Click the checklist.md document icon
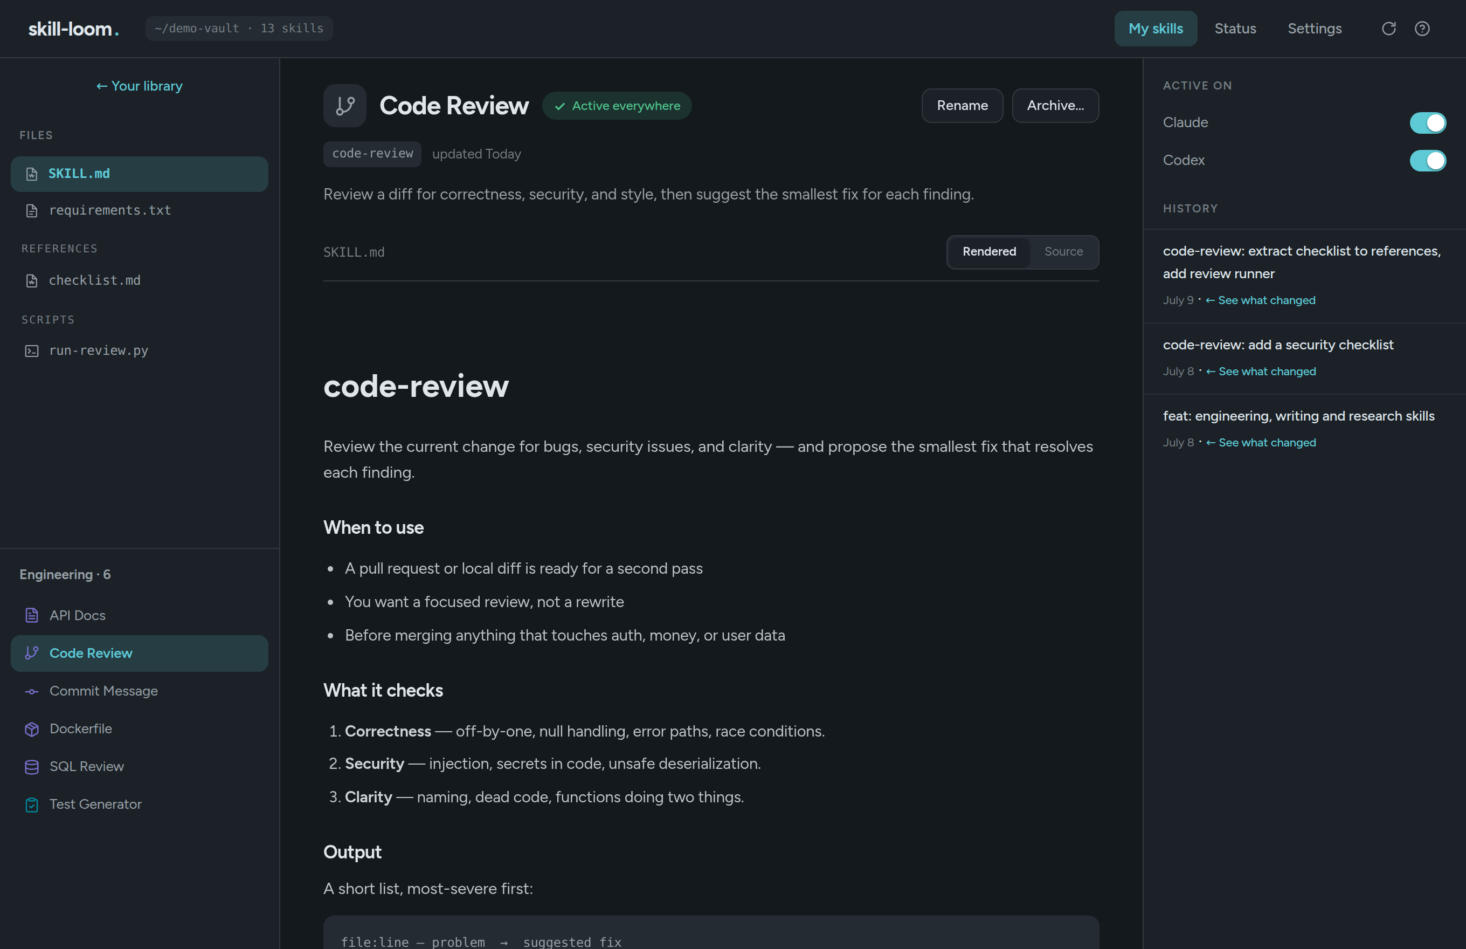The height and width of the screenshot is (949, 1466). click(x=32, y=281)
